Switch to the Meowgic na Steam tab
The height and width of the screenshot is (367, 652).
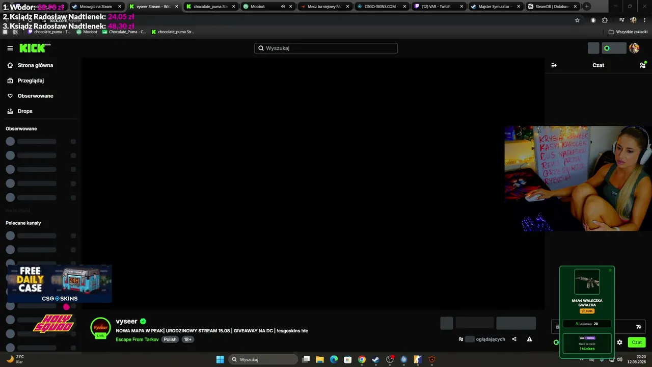click(x=96, y=7)
